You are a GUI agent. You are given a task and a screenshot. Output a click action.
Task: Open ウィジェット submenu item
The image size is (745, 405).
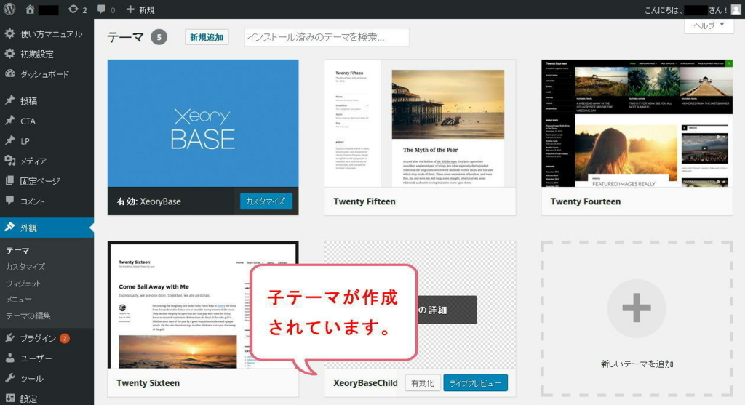pyautogui.click(x=23, y=284)
